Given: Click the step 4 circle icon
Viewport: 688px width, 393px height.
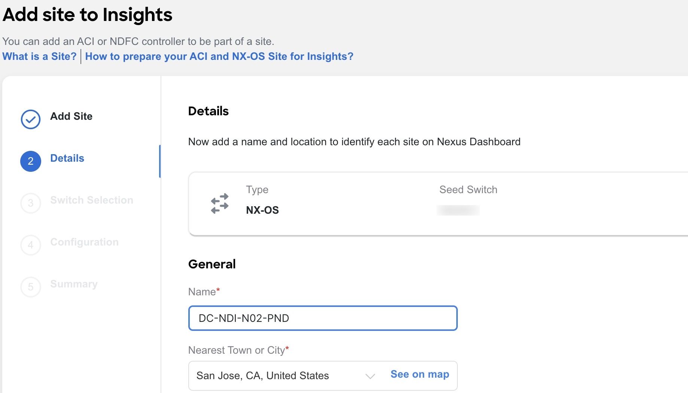Looking at the screenshot, I should point(31,245).
